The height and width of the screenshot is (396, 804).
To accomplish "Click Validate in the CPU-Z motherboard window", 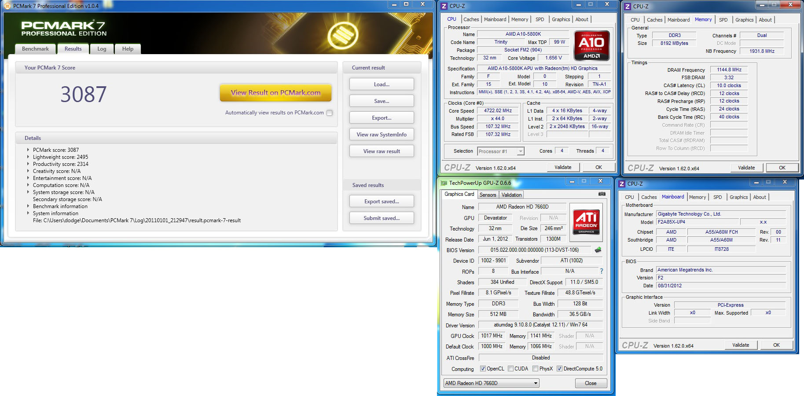I will (x=741, y=345).
